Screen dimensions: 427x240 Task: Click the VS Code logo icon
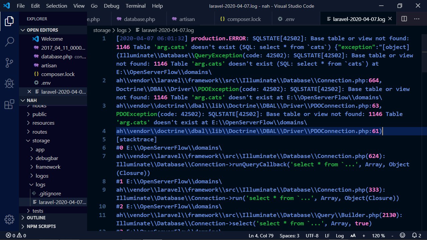[x=7, y=6]
